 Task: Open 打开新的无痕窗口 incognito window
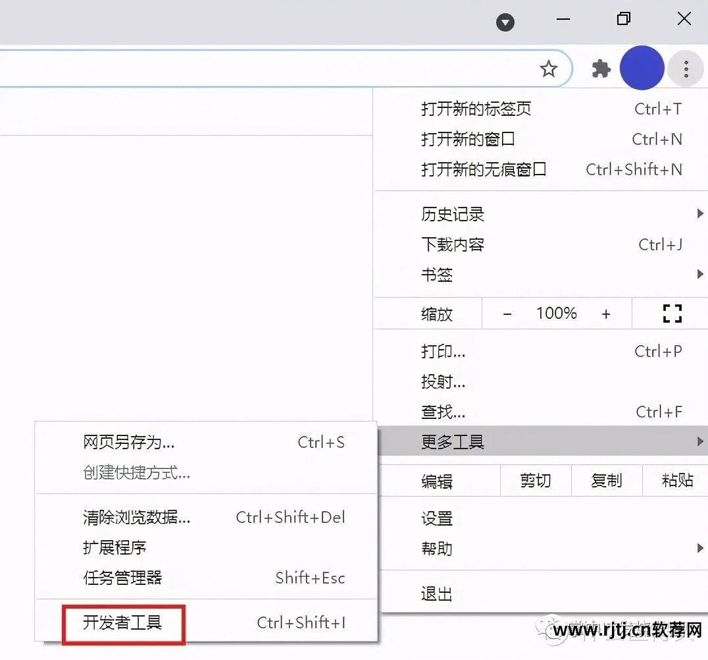541,169
